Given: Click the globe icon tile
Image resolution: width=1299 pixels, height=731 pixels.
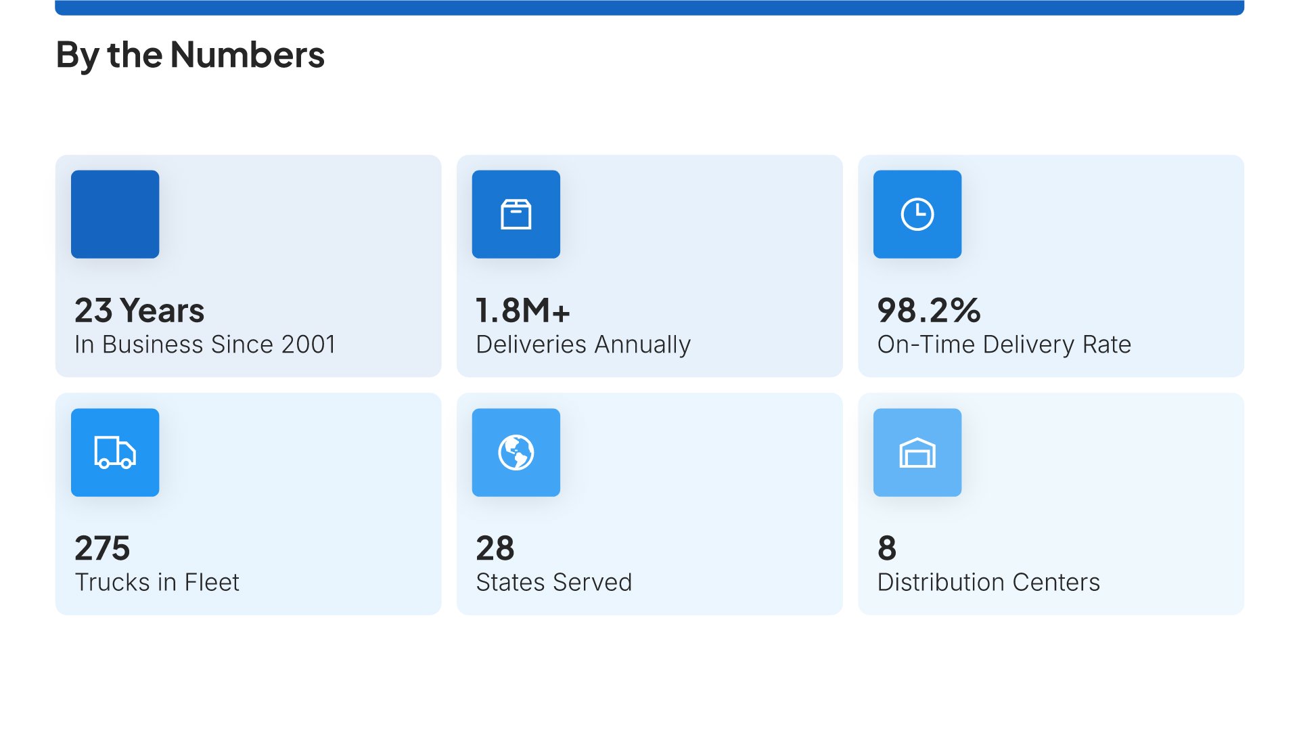Looking at the screenshot, I should point(516,452).
